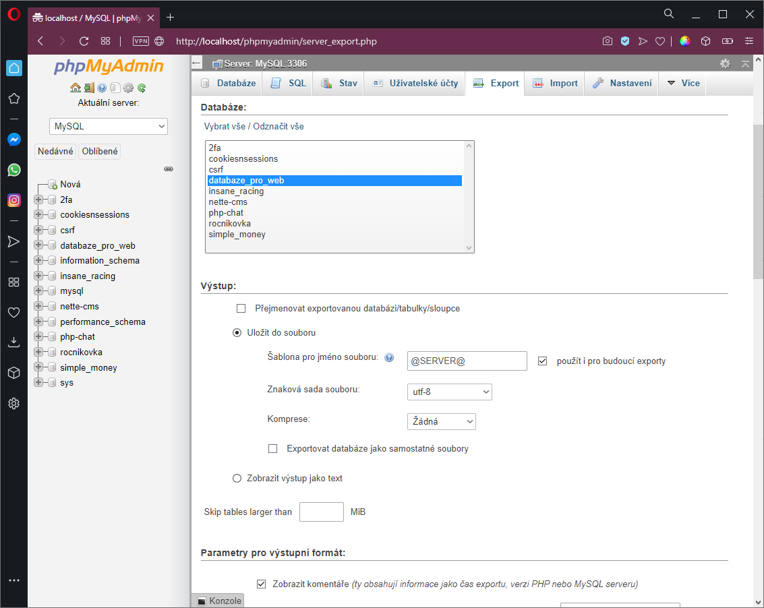Open Opera Messenger sidebar icon
Screen dimensions: 764x608
[14, 140]
